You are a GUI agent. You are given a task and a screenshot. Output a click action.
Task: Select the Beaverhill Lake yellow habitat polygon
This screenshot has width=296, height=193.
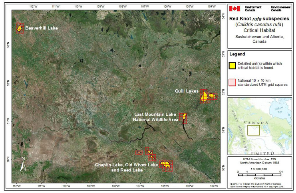pyautogui.click(x=19, y=29)
